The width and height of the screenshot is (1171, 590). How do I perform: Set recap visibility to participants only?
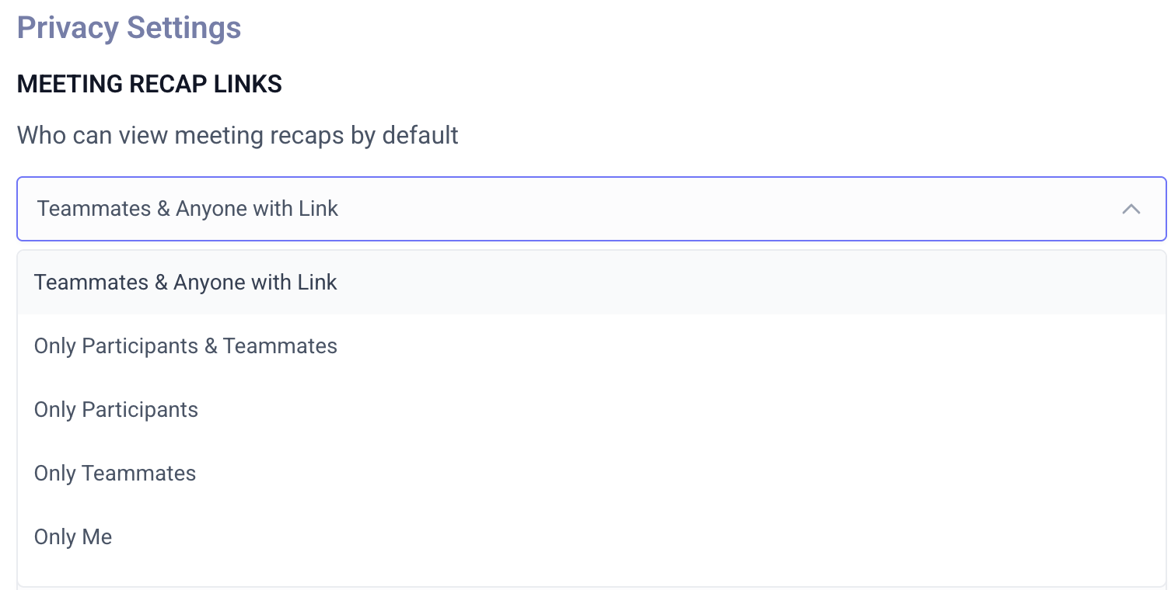click(x=116, y=410)
